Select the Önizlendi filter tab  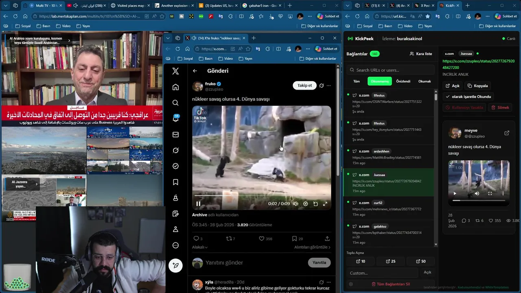click(x=403, y=81)
